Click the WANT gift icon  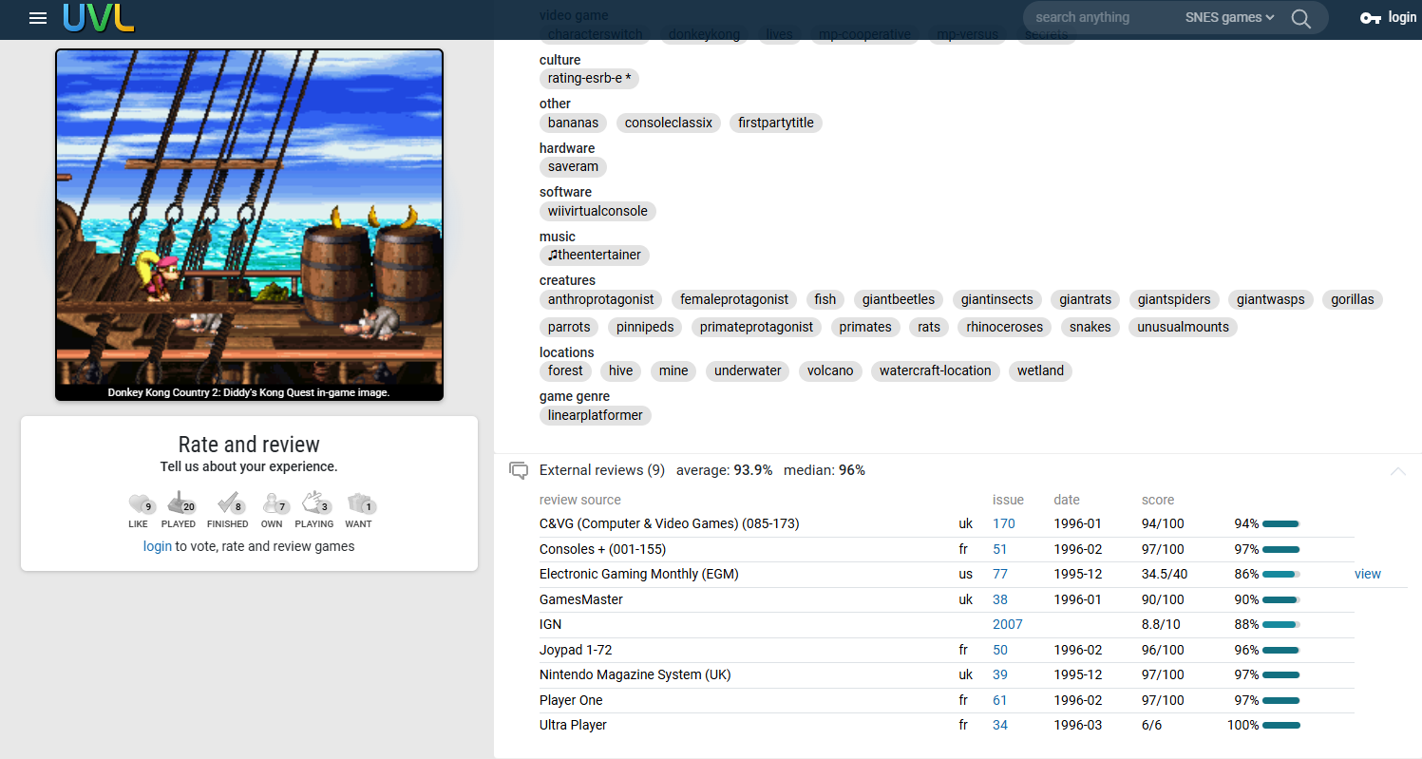point(359,503)
